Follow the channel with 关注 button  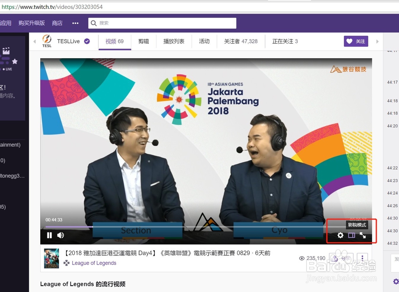tap(356, 41)
